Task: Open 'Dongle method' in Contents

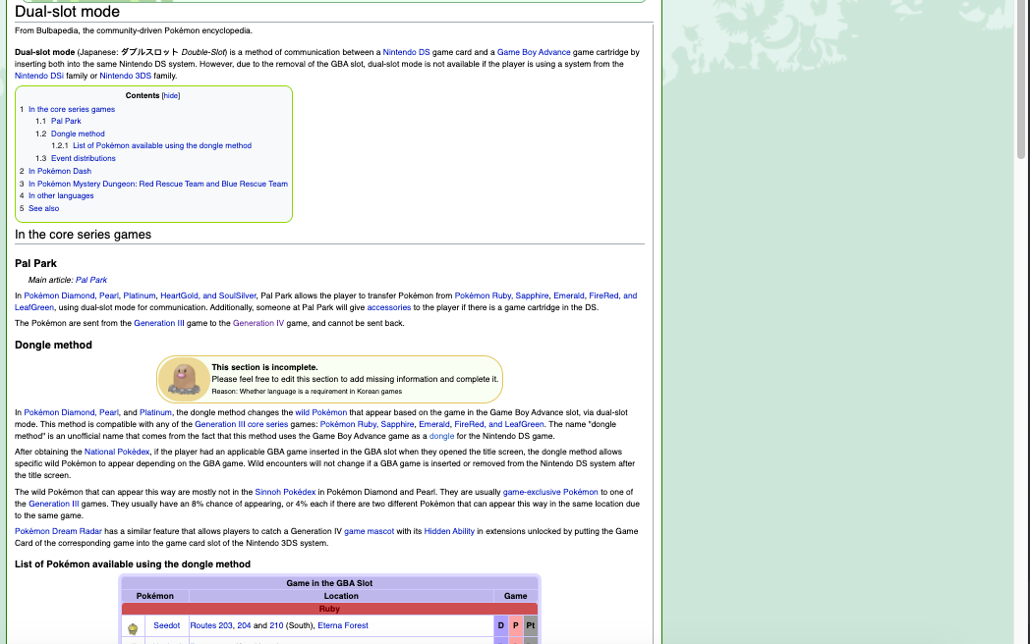Action: tap(78, 134)
